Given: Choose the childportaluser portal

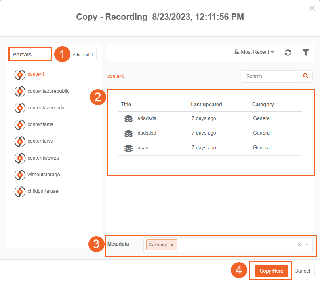Looking at the screenshot, I should [x=44, y=191].
